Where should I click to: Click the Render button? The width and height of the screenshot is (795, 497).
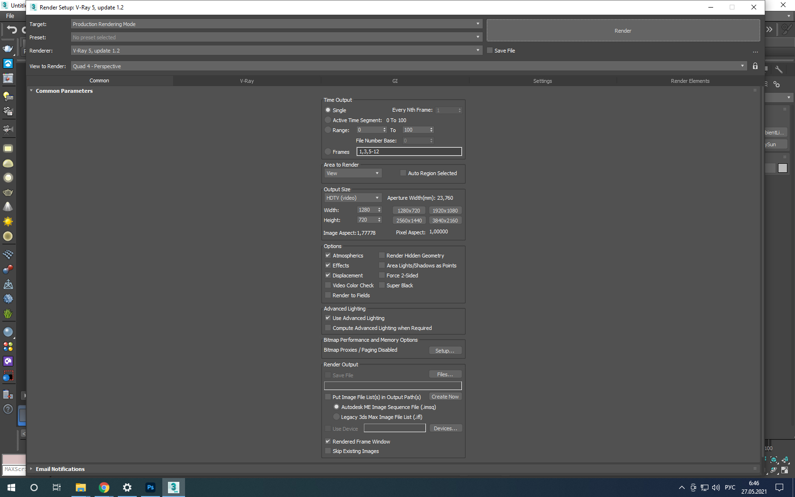pos(623,31)
